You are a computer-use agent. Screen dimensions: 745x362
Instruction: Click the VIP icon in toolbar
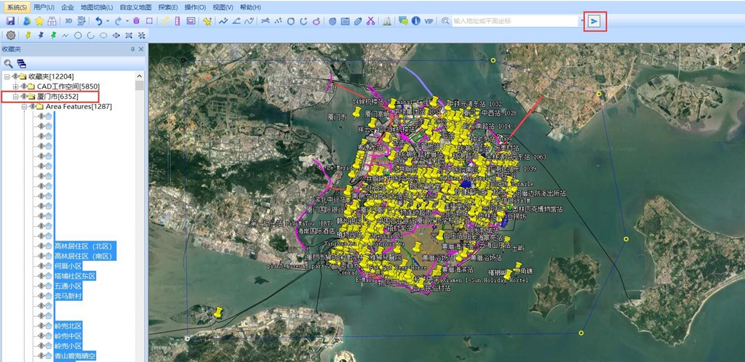[429, 21]
